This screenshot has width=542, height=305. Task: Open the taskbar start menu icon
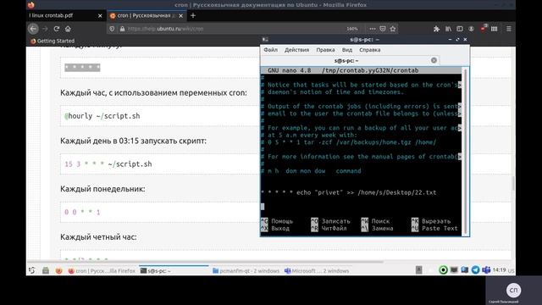32,270
